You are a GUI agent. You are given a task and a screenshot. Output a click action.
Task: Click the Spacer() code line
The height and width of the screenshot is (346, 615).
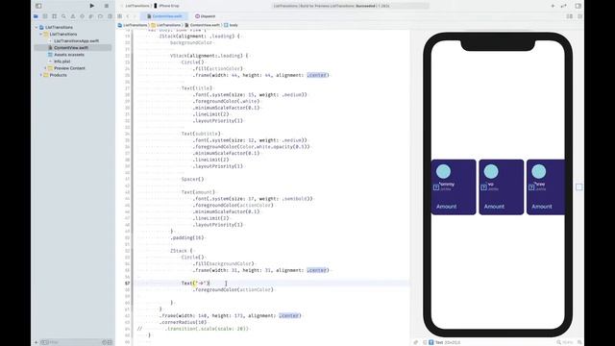(x=192, y=180)
